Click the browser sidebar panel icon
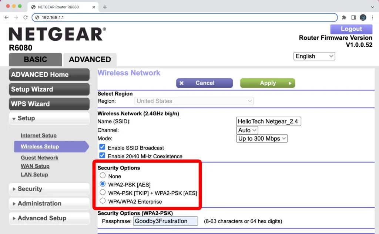The height and width of the screenshot is (234, 379). click(353, 17)
